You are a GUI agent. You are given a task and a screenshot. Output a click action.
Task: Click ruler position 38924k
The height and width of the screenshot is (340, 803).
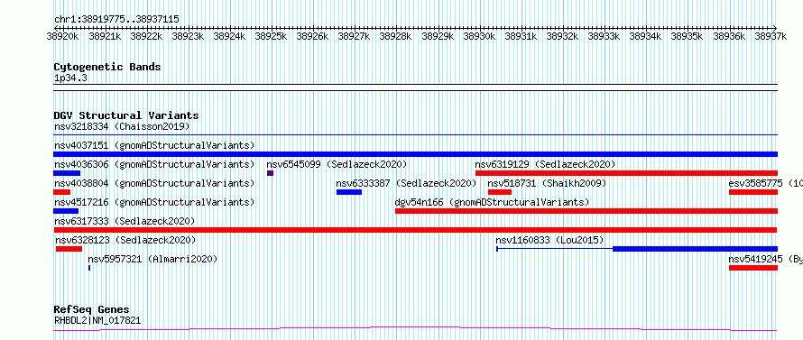click(x=229, y=36)
